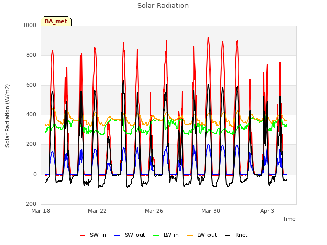
Task: Click the 800 y-axis tick label
Action: click(31, 55)
